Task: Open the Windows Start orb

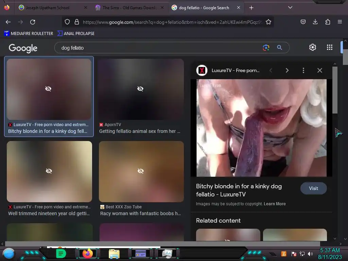Action: pos(9,254)
